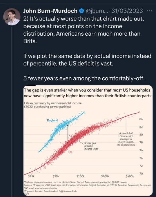This screenshot has width=156, height=197.
Task: Select the "5 year gap at same income level" annotation
Action: [x=91, y=146]
